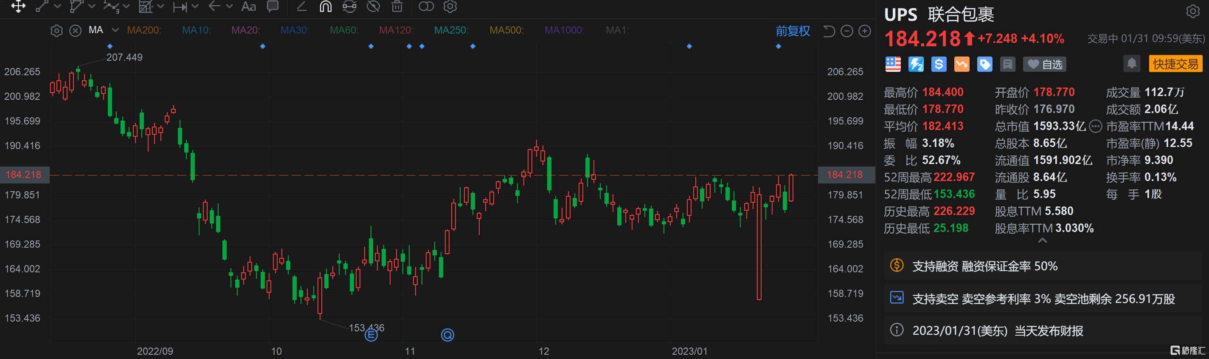The width and height of the screenshot is (1209, 359).
Task: Select the crosshair move tool
Action: coord(18,6)
